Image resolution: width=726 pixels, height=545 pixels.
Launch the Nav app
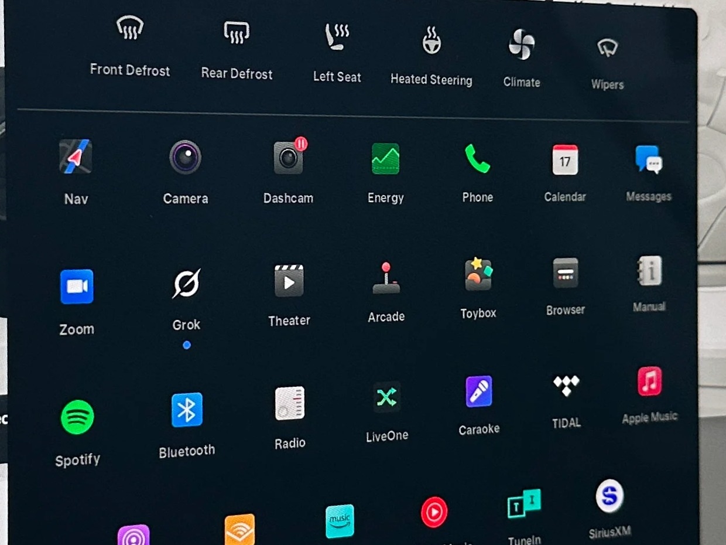pyautogui.click(x=76, y=156)
